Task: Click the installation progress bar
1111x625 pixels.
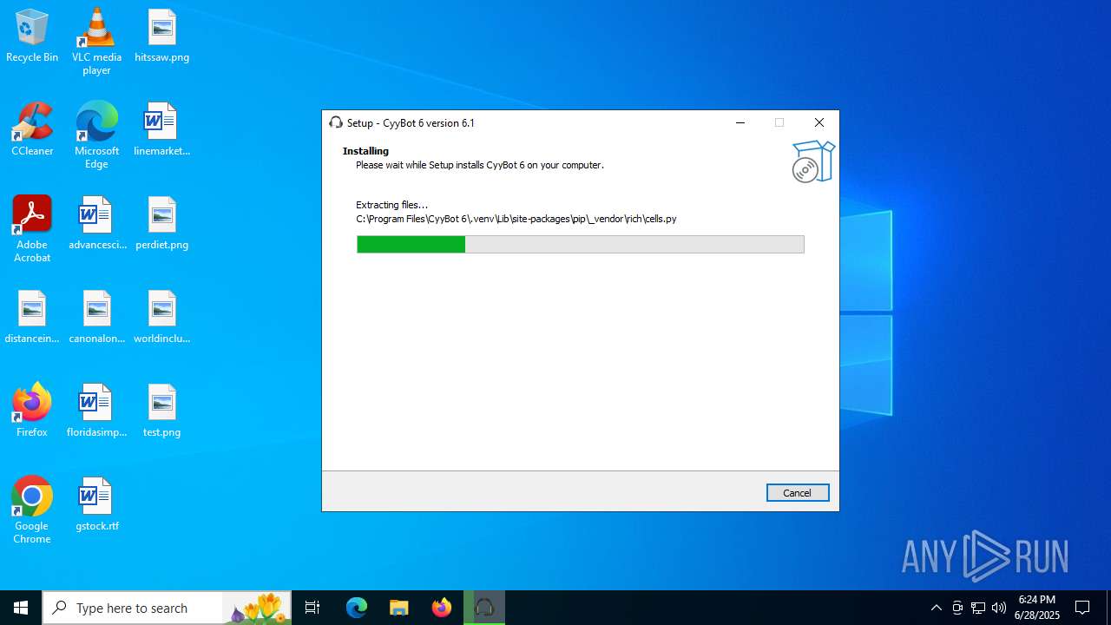Action: (x=580, y=244)
